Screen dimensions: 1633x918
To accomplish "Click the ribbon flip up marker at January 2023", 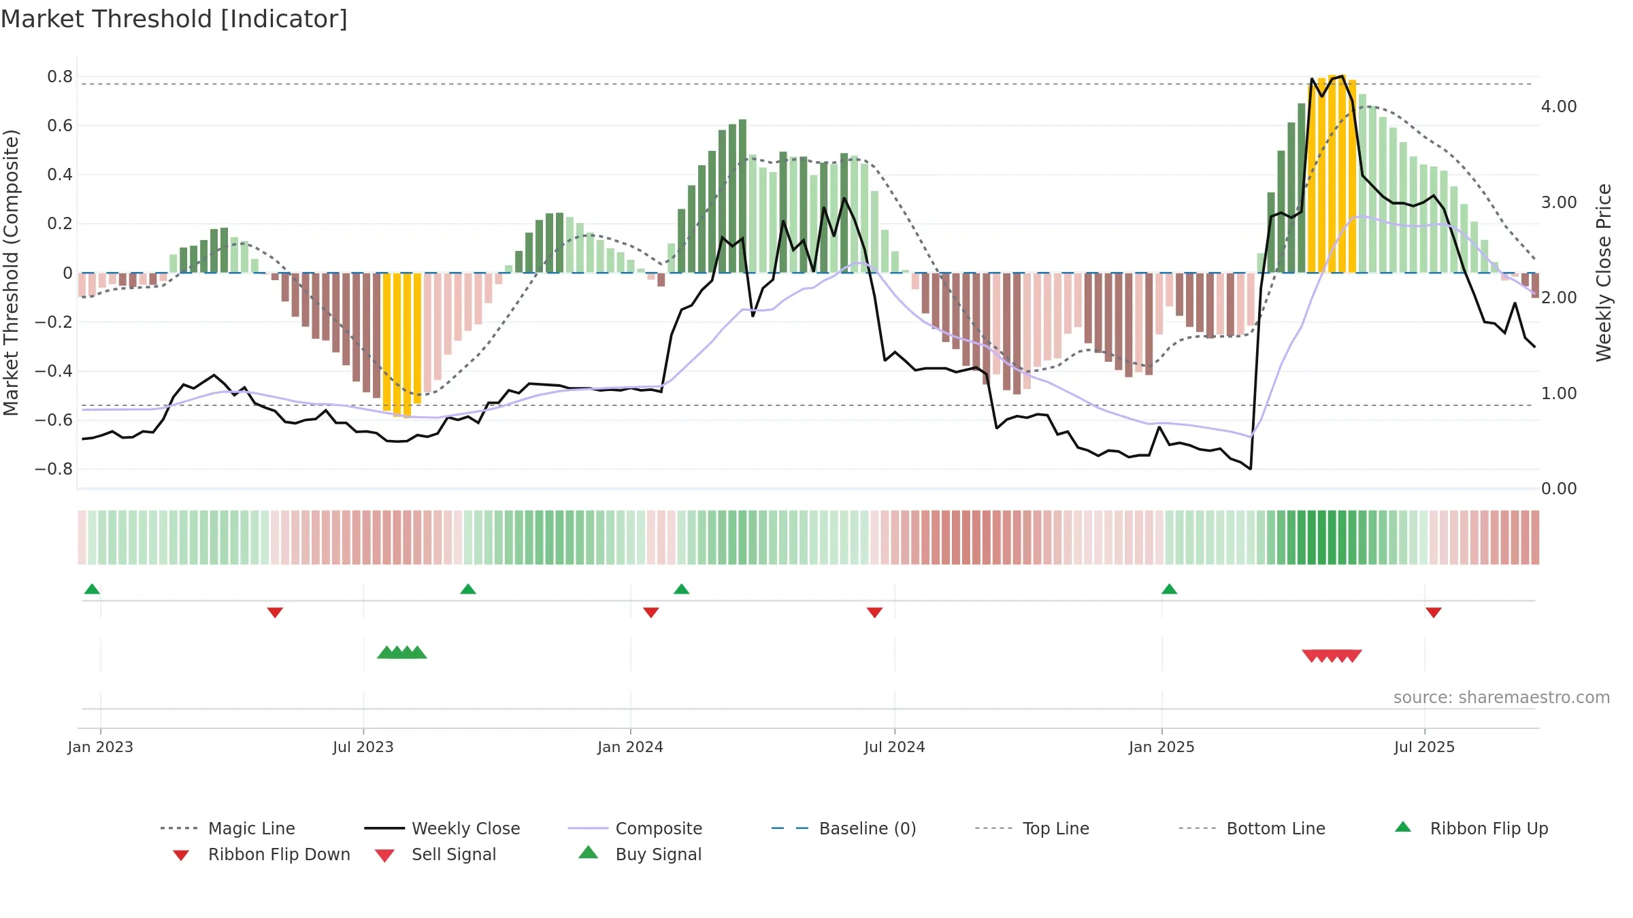I will [x=92, y=589].
